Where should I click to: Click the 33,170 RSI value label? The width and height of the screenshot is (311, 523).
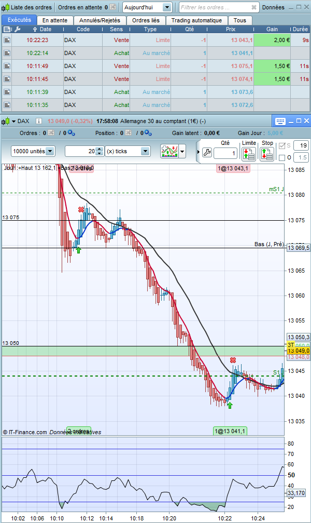(x=296, y=493)
